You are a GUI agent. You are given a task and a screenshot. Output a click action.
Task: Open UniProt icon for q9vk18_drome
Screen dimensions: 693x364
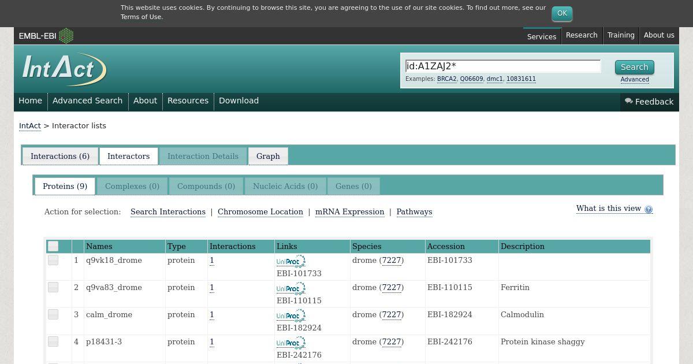click(291, 261)
